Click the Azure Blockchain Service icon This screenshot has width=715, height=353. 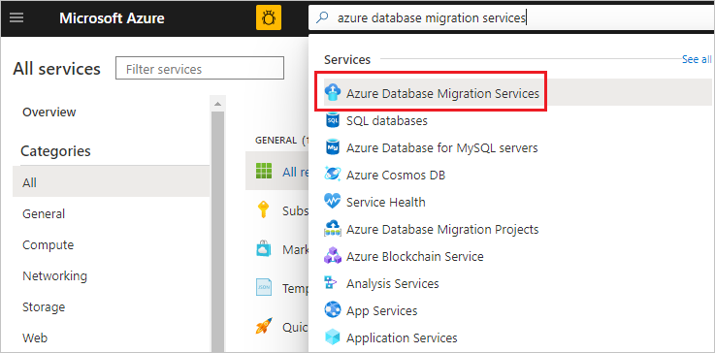coord(333,256)
